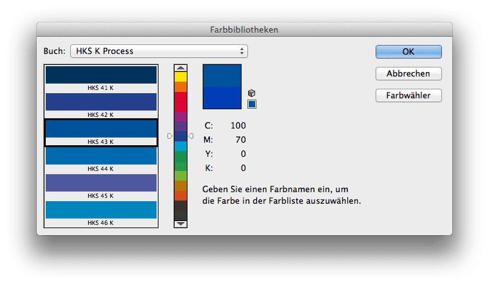The image size is (489, 286).
Task: Choose the HKS 45 K swatch
Action: 101,186
